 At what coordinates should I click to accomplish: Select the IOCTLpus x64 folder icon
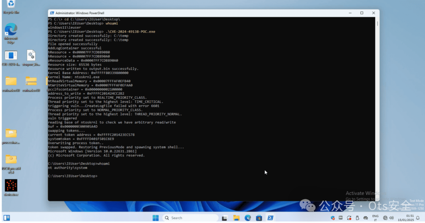click(11, 164)
